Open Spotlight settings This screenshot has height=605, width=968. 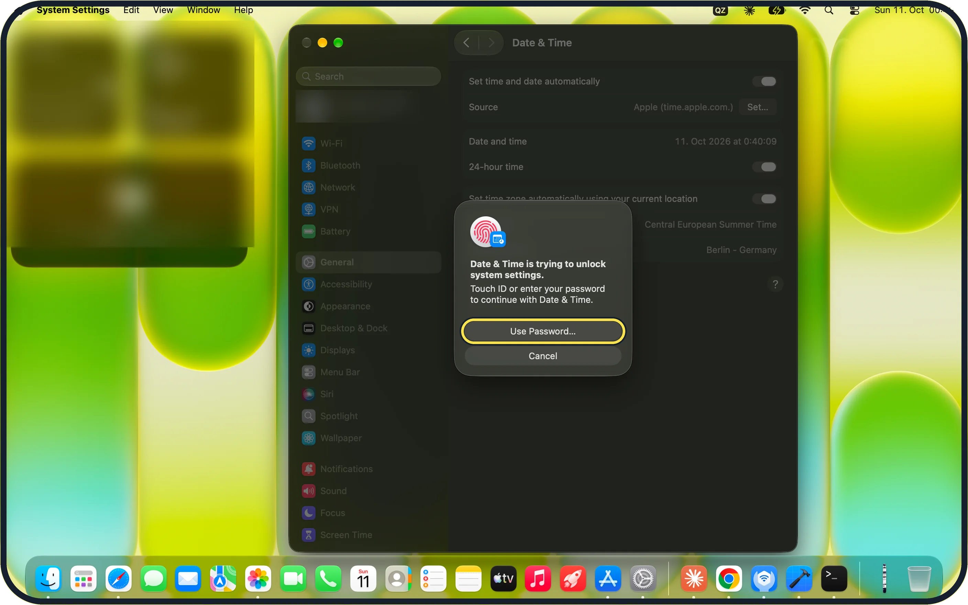coord(368,416)
